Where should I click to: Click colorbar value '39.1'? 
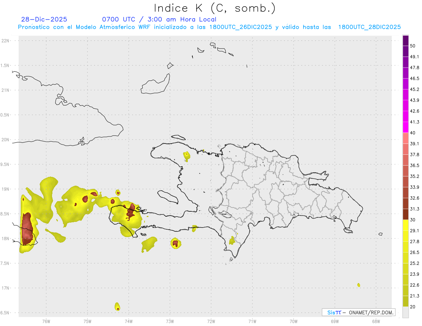[x=415, y=143]
